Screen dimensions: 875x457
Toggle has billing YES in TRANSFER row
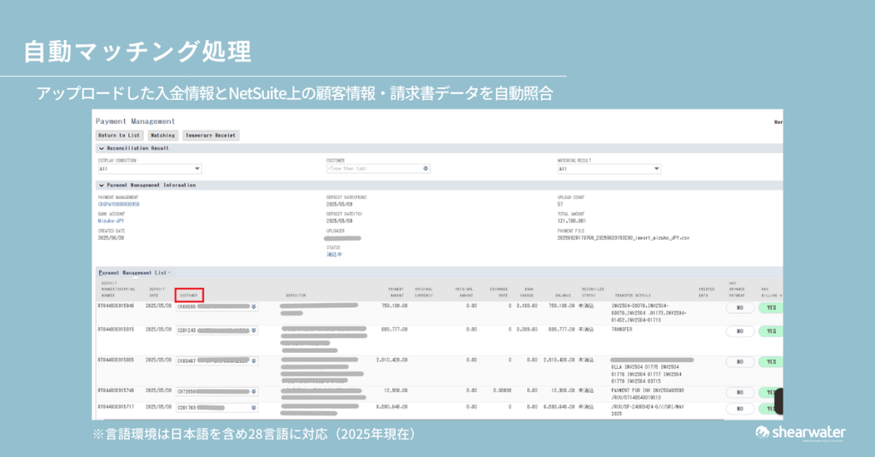pos(771,331)
